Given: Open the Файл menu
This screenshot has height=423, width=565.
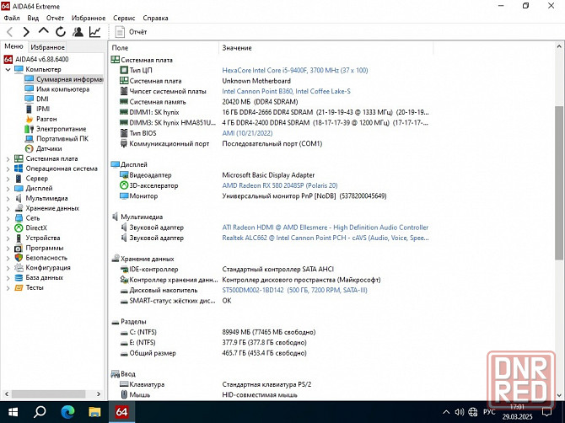Looking at the screenshot, I should pos(12,18).
